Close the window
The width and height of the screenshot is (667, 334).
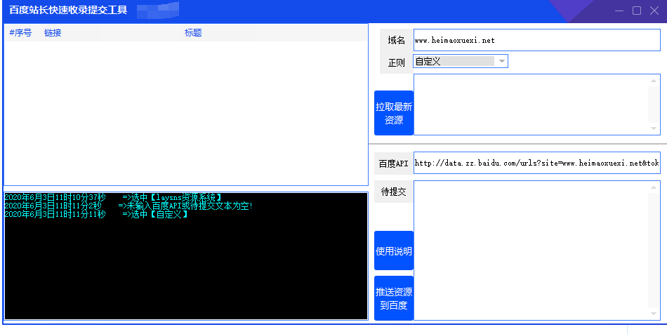coord(654,11)
